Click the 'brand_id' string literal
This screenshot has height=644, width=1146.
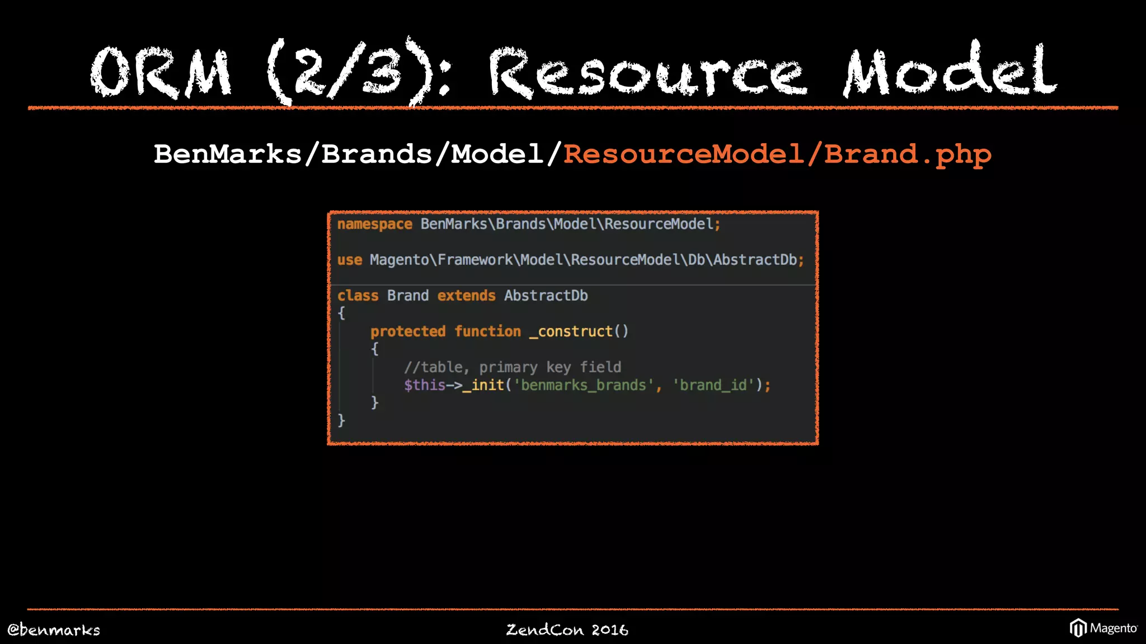click(713, 385)
